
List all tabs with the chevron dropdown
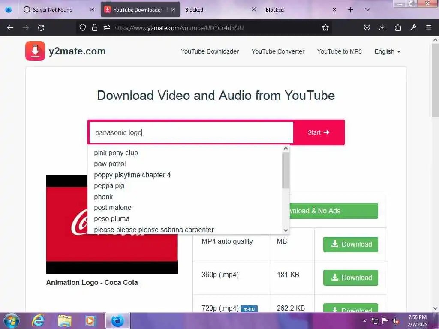368,9
